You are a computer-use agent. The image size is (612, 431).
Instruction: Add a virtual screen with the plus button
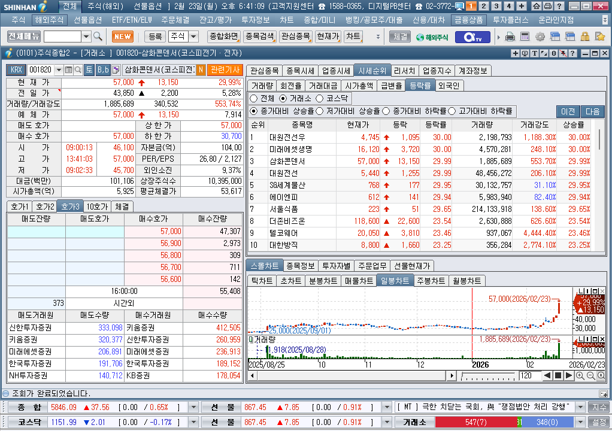click(x=522, y=6)
